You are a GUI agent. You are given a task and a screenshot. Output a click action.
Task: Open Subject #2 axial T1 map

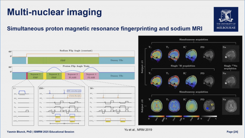[157, 106]
